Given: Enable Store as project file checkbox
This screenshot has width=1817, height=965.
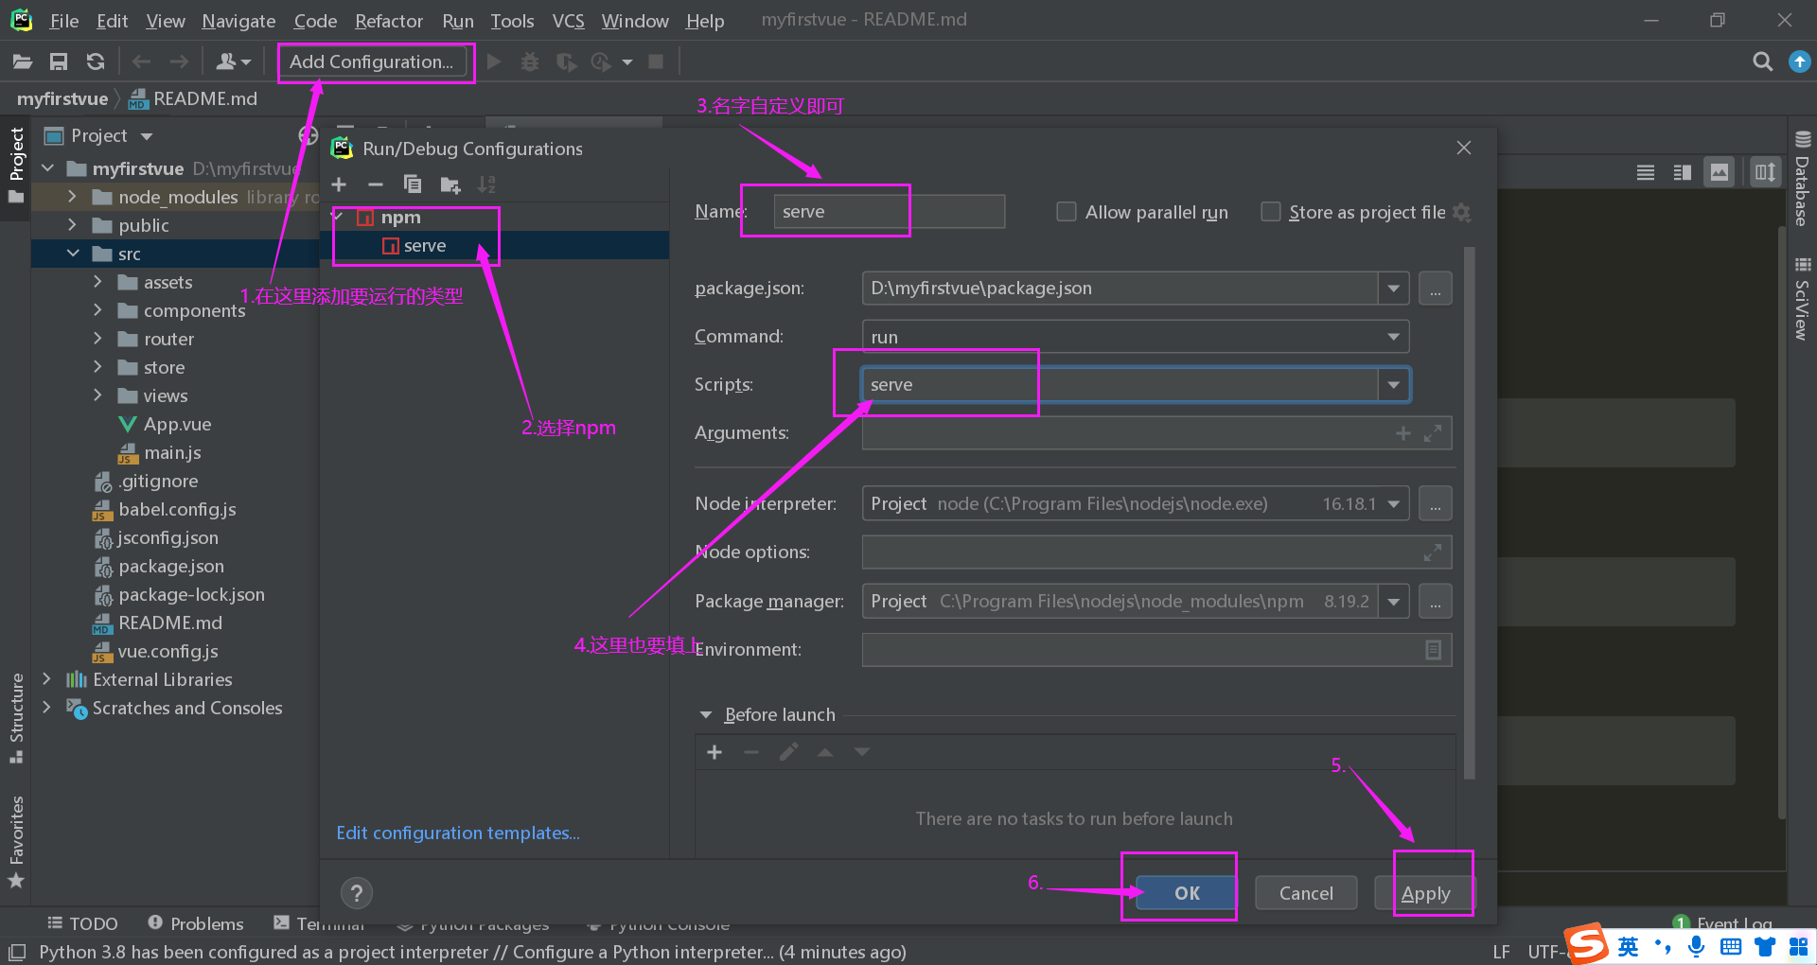Looking at the screenshot, I should (1271, 212).
